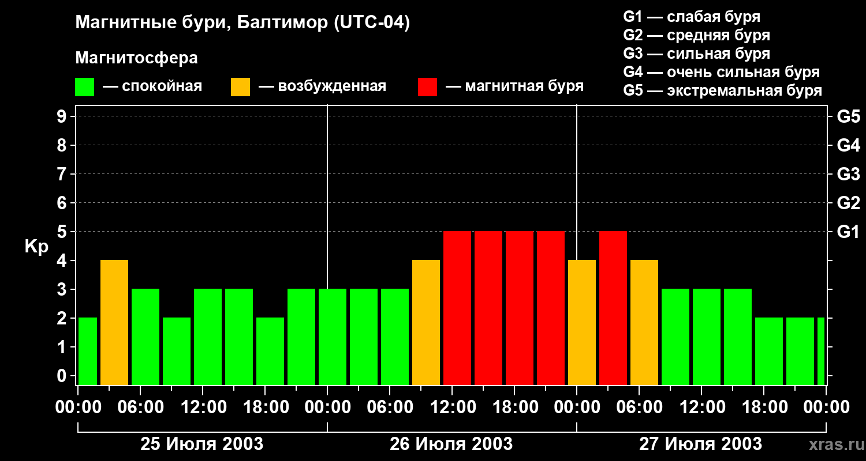Click the 'Магнитосфера' heading

point(137,58)
